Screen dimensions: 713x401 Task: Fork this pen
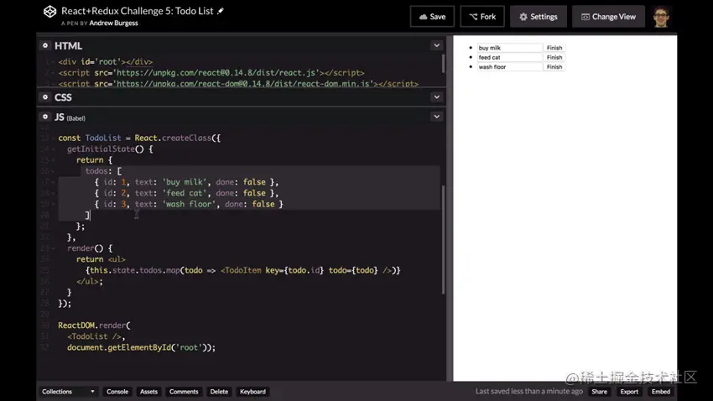click(x=482, y=17)
